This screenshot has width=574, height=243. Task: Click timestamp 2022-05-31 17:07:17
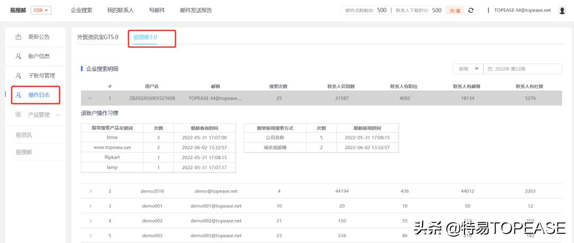click(x=204, y=167)
